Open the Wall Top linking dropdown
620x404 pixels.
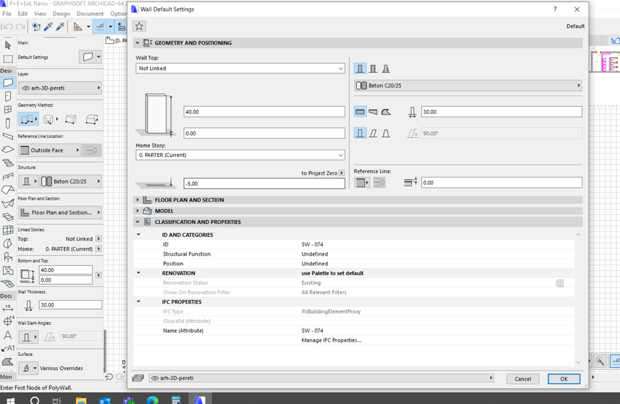(240, 68)
